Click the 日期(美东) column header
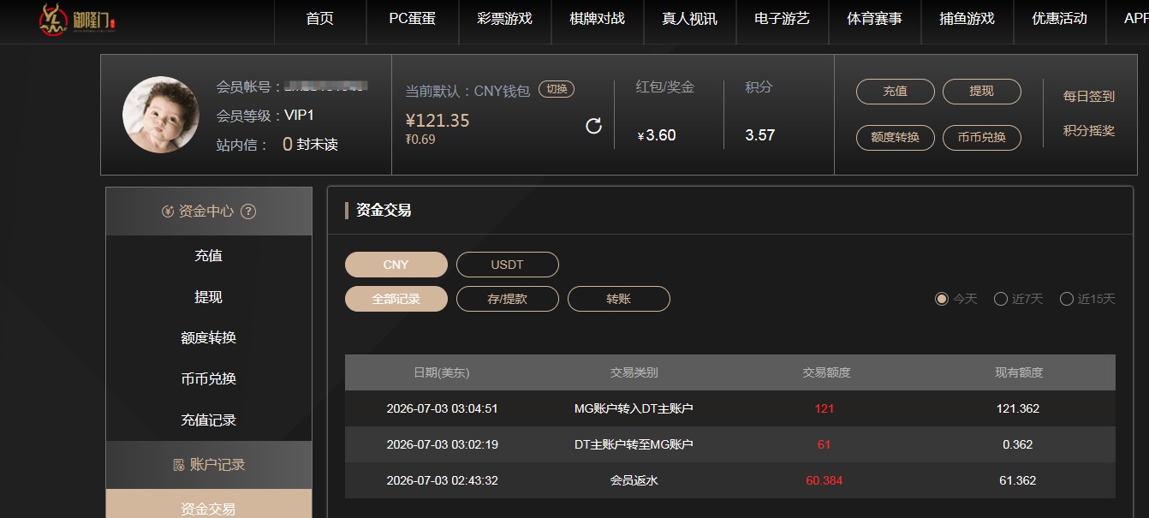 pyautogui.click(x=442, y=373)
